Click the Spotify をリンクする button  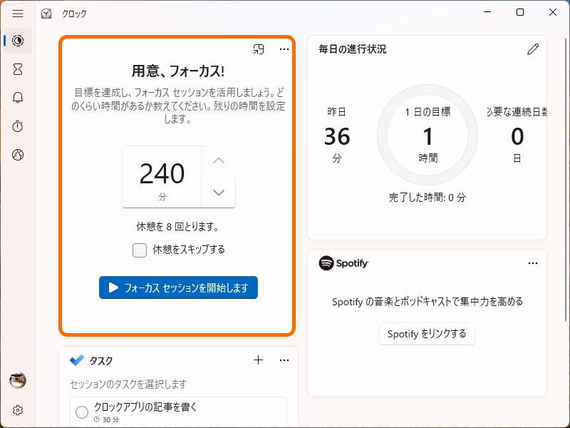point(427,333)
